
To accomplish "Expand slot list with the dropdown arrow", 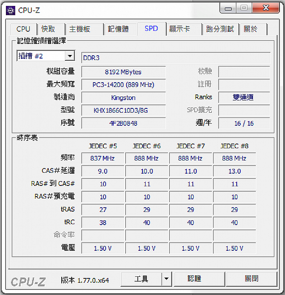I will [x=70, y=56].
